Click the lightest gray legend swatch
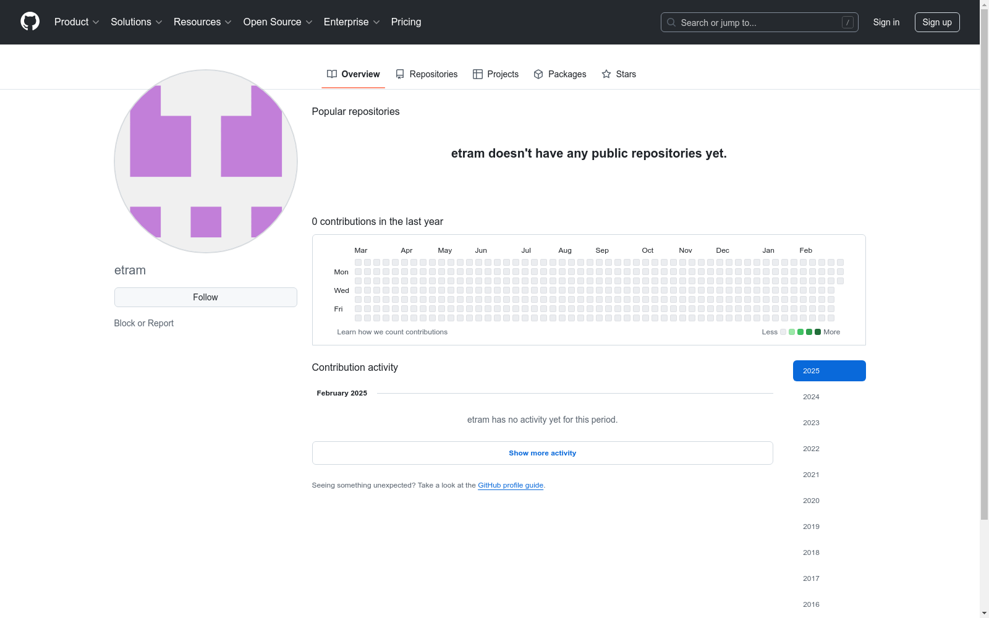989x618 pixels. click(783, 332)
